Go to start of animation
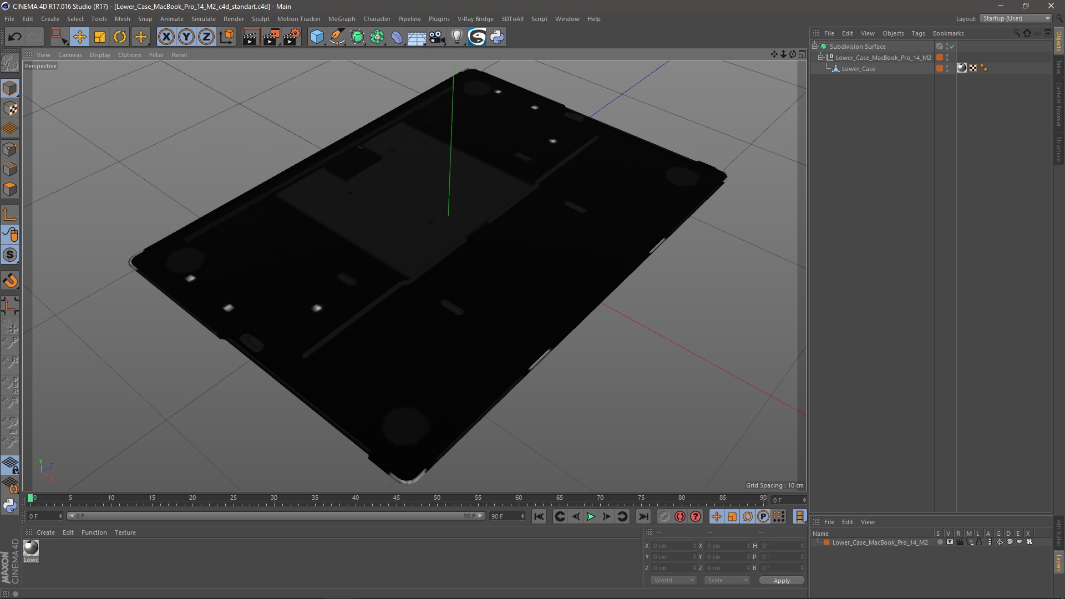Screen dimensions: 1065x599 click(539, 516)
